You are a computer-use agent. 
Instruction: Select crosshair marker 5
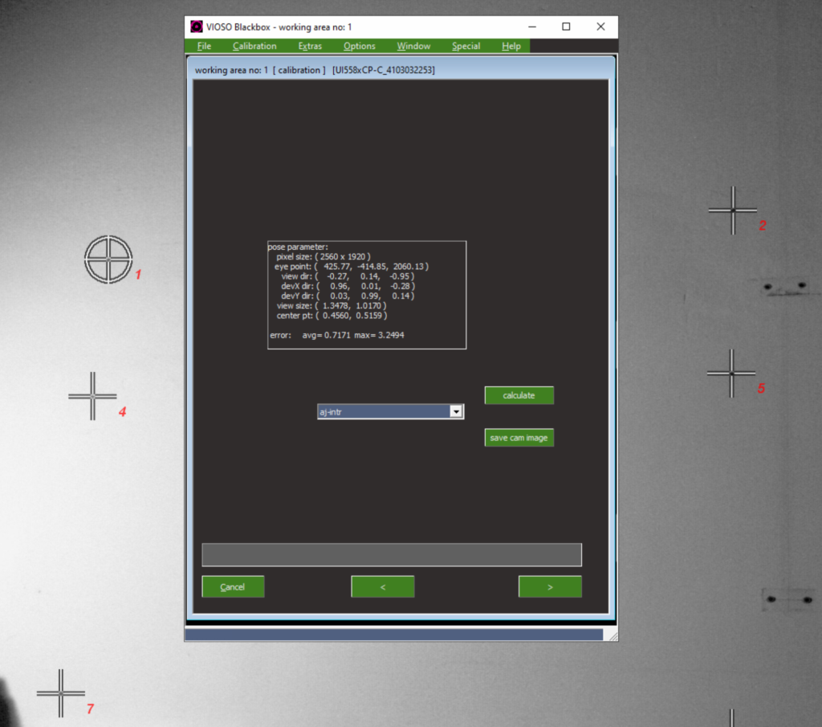[x=732, y=374]
